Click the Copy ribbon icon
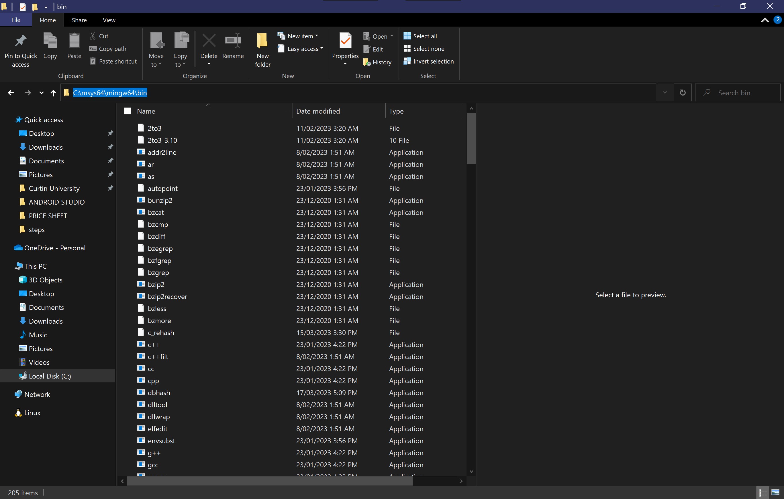Screen dimensions: 784x499 pyautogui.click(x=50, y=41)
